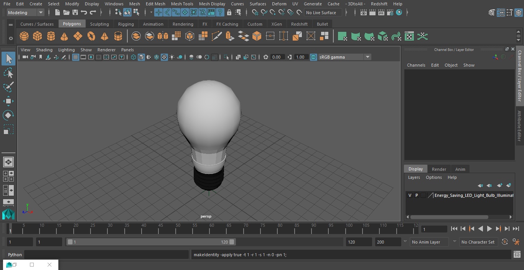
Task: Open the Deform menu
Action: pos(279,4)
